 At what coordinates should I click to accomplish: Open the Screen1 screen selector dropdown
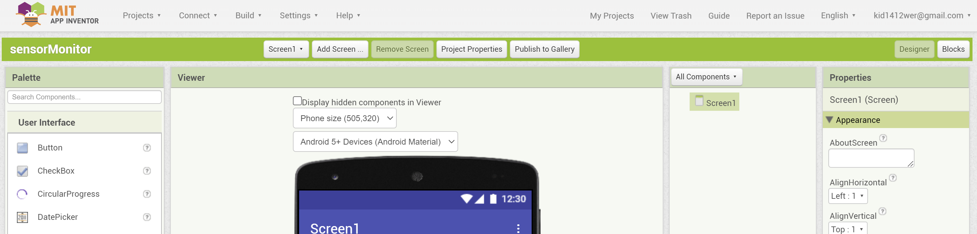(286, 49)
